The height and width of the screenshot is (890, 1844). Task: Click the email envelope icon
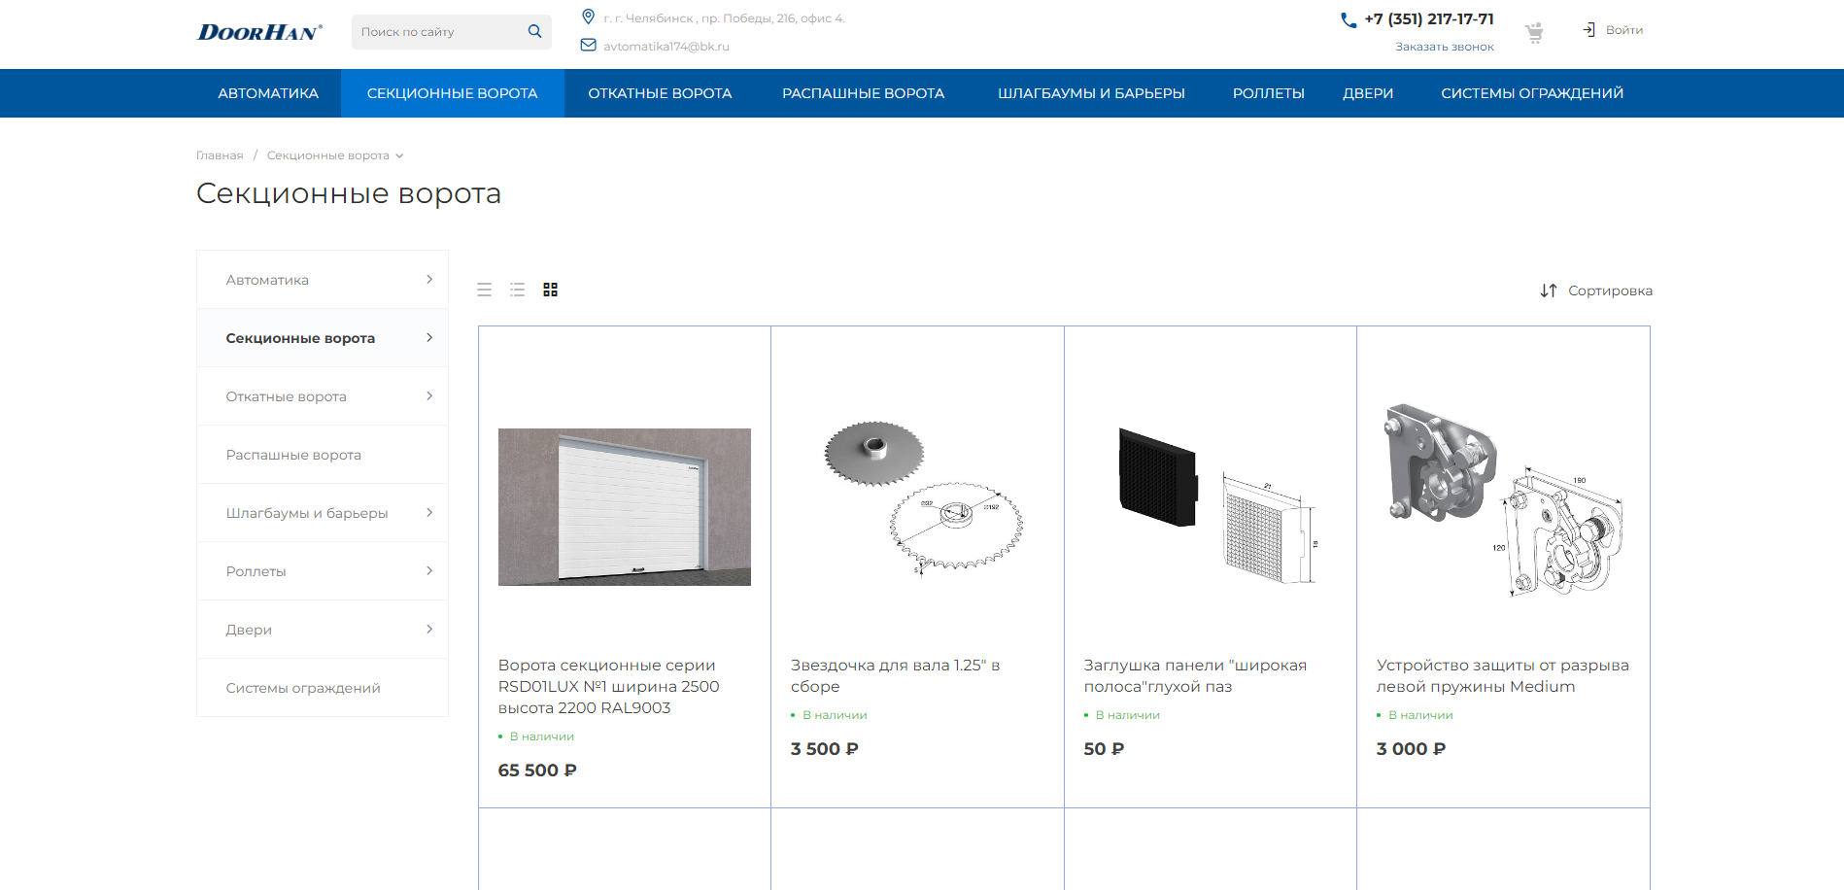point(588,45)
